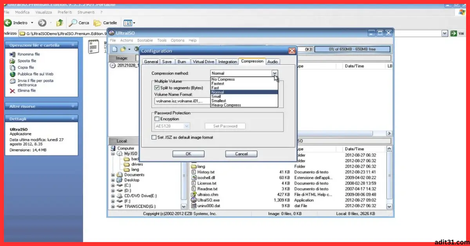This screenshot has width=470, height=246.
Task: Open the Tools menu in UltraISO
Action: click(x=162, y=40)
